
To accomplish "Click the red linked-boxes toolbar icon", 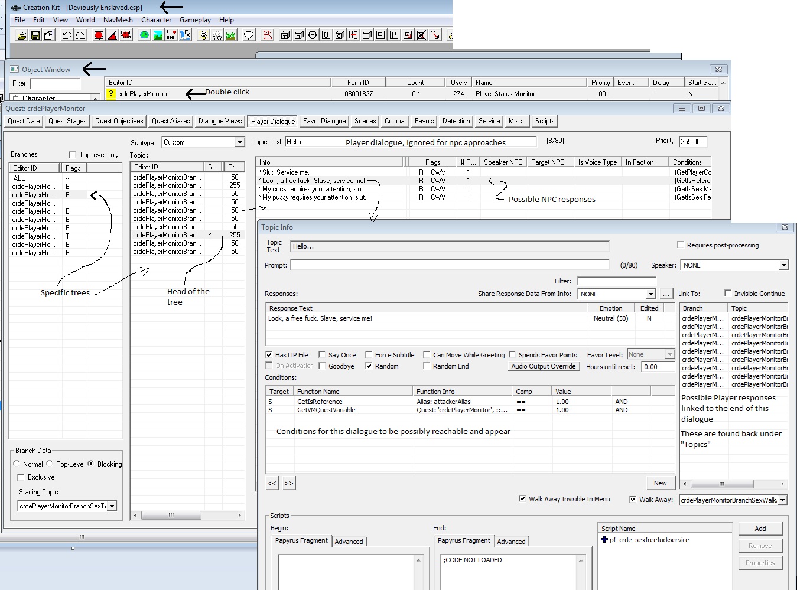I will pyautogui.click(x=435, y=35).
